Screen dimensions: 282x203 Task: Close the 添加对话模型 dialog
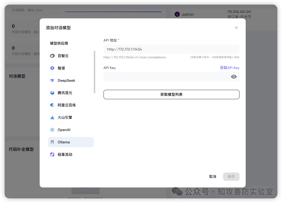(x=236, y=28)
